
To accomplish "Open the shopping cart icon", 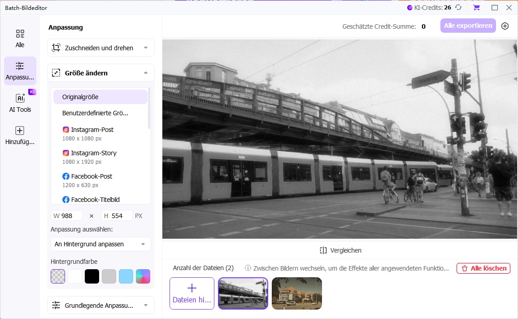I will 476,7.
